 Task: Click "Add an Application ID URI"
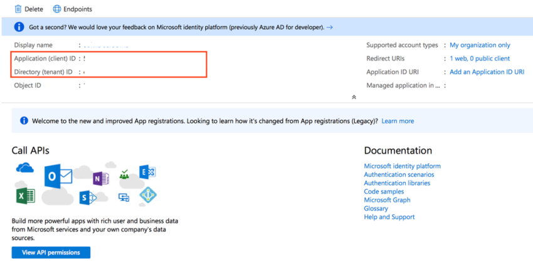487,72
